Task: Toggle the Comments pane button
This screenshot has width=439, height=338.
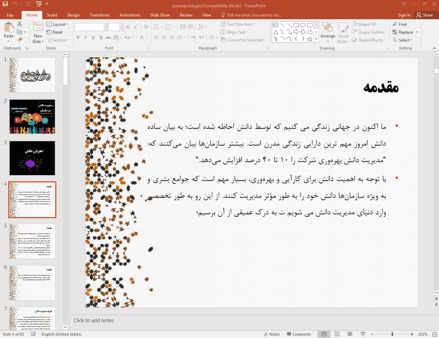Action: (x=299, y=334)
